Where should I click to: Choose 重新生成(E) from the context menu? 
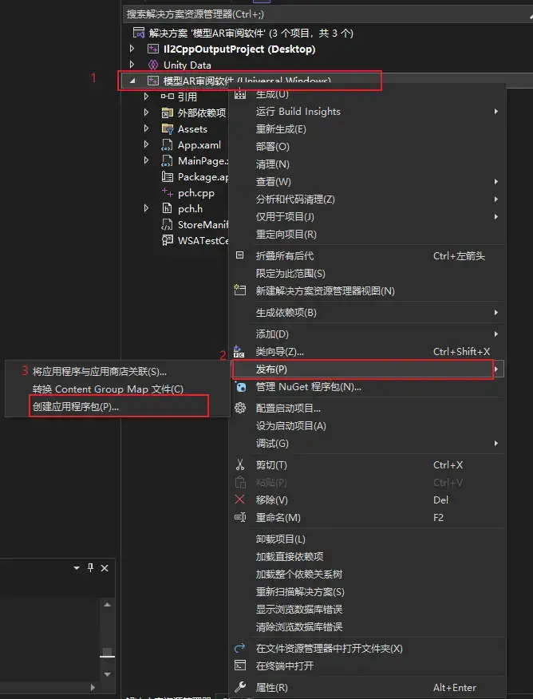(x=367, y=129)
